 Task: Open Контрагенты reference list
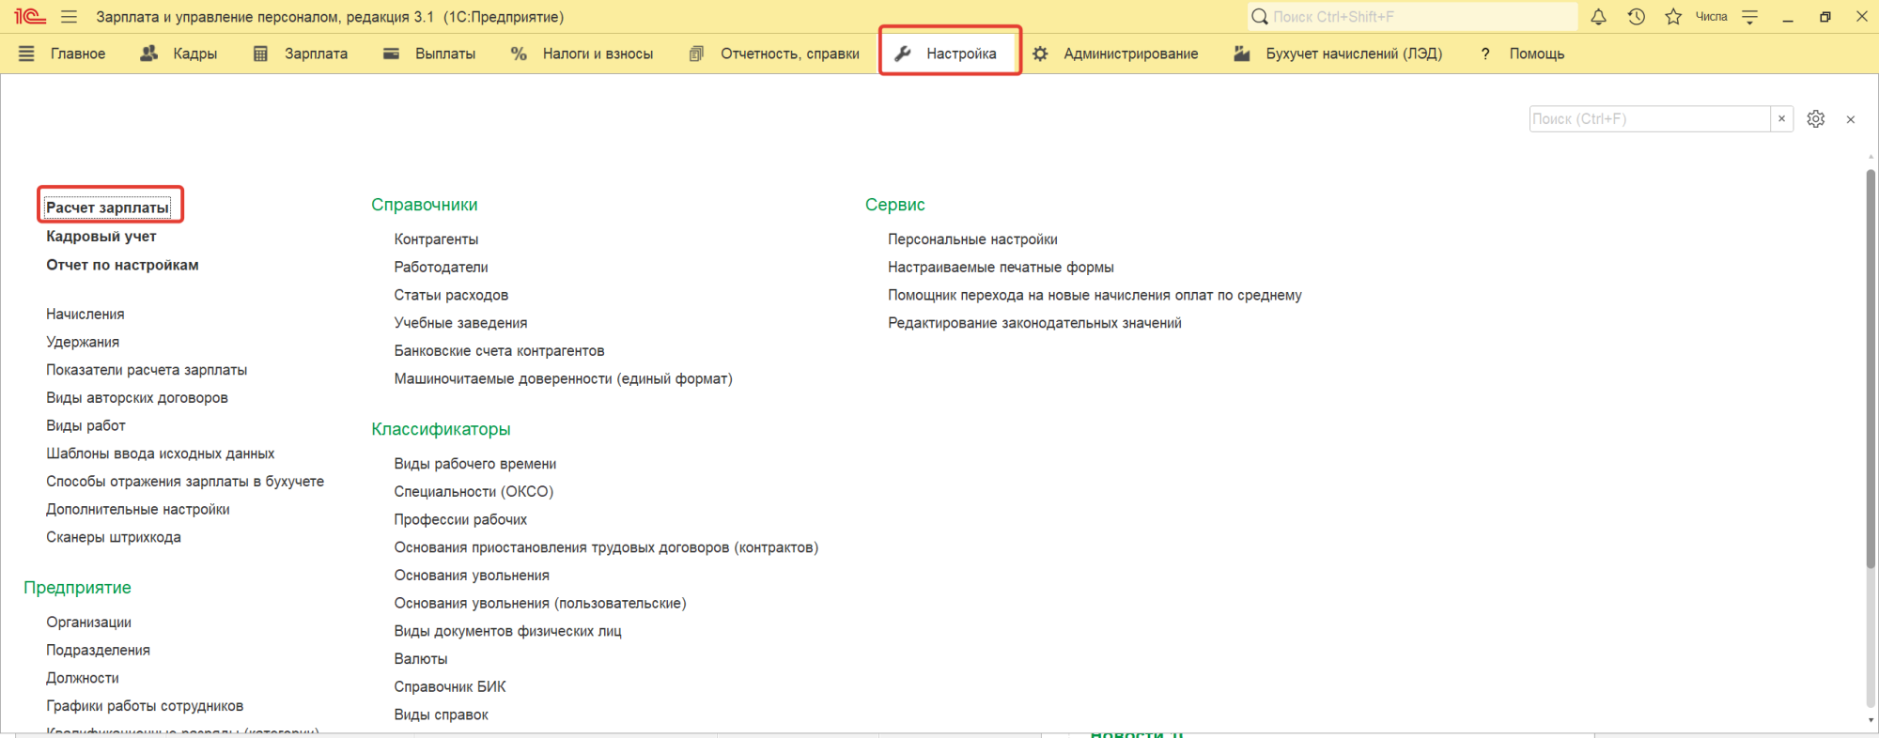pyautogui.click(x=436, y=239)
